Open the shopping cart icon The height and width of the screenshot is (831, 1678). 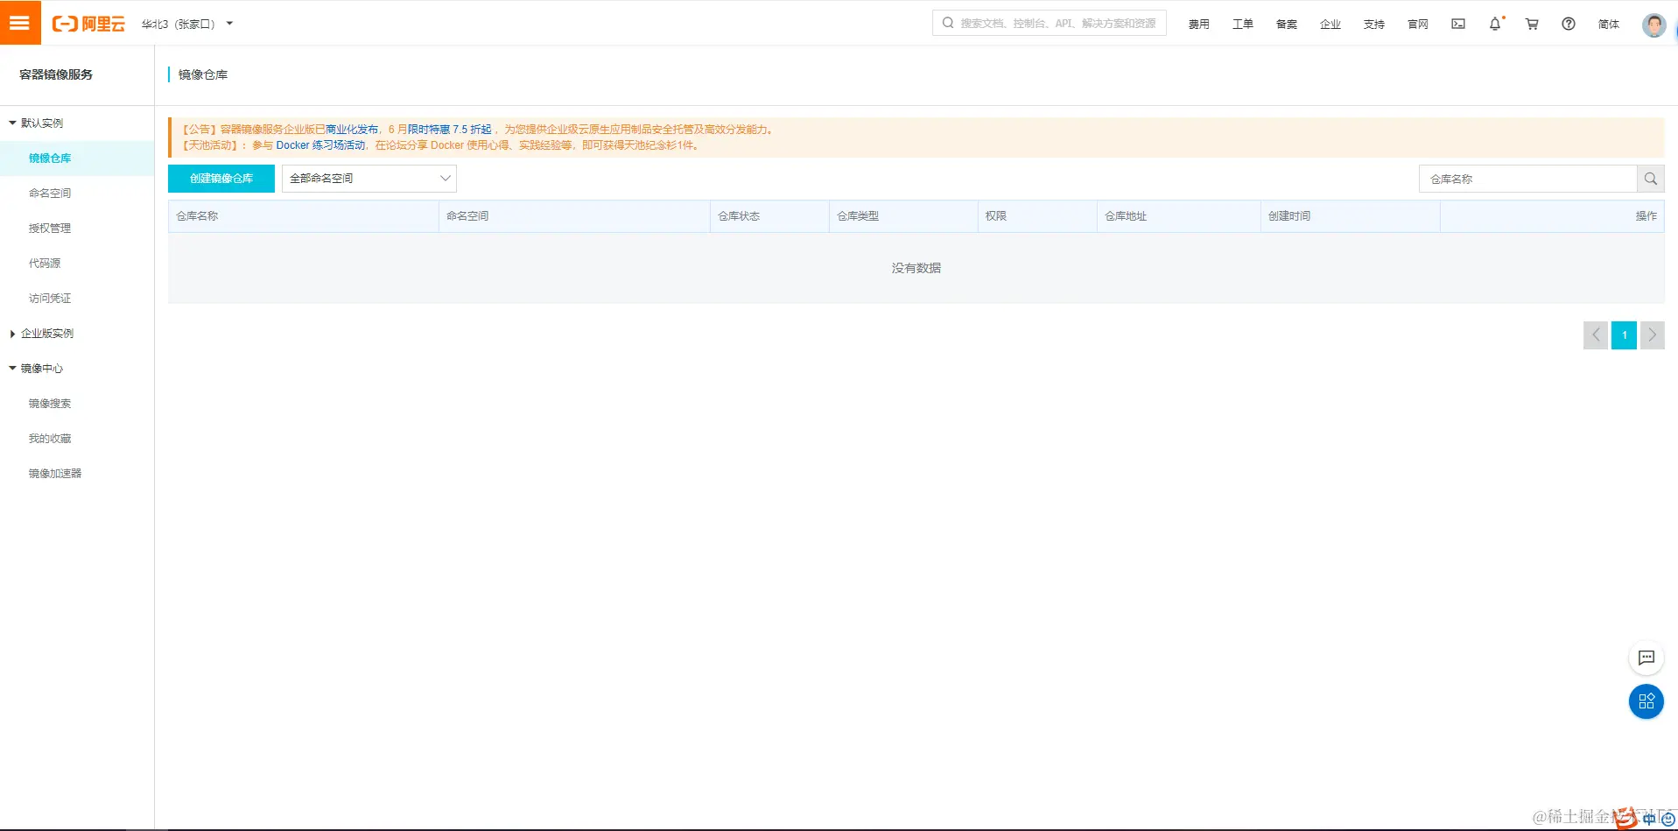point(1532,24)
